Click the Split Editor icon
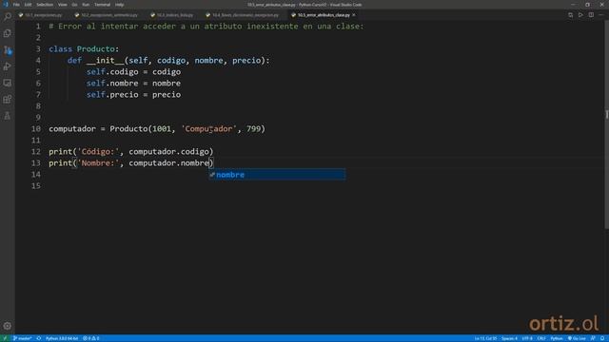The width and height of the screenshot is (609, 342). click(591, 15)
